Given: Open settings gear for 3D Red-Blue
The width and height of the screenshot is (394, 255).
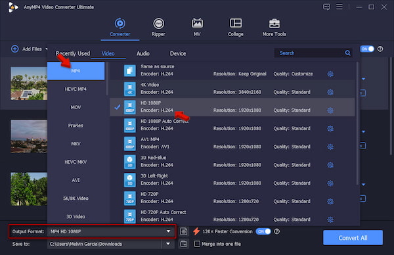Looking at the screenshot, I should coord(330,165).
